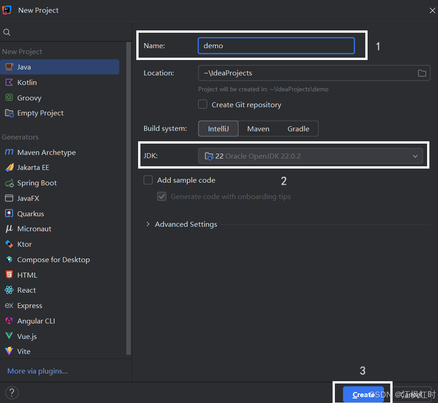Select Java project type
This screenshot has height=403, width=438.
pos(60,67)
